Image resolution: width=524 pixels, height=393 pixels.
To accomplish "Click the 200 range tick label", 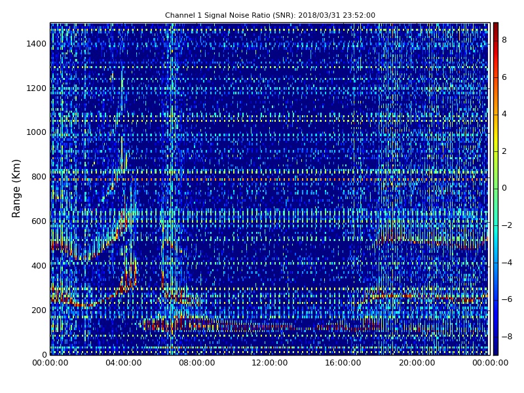I will click(39, 310).
